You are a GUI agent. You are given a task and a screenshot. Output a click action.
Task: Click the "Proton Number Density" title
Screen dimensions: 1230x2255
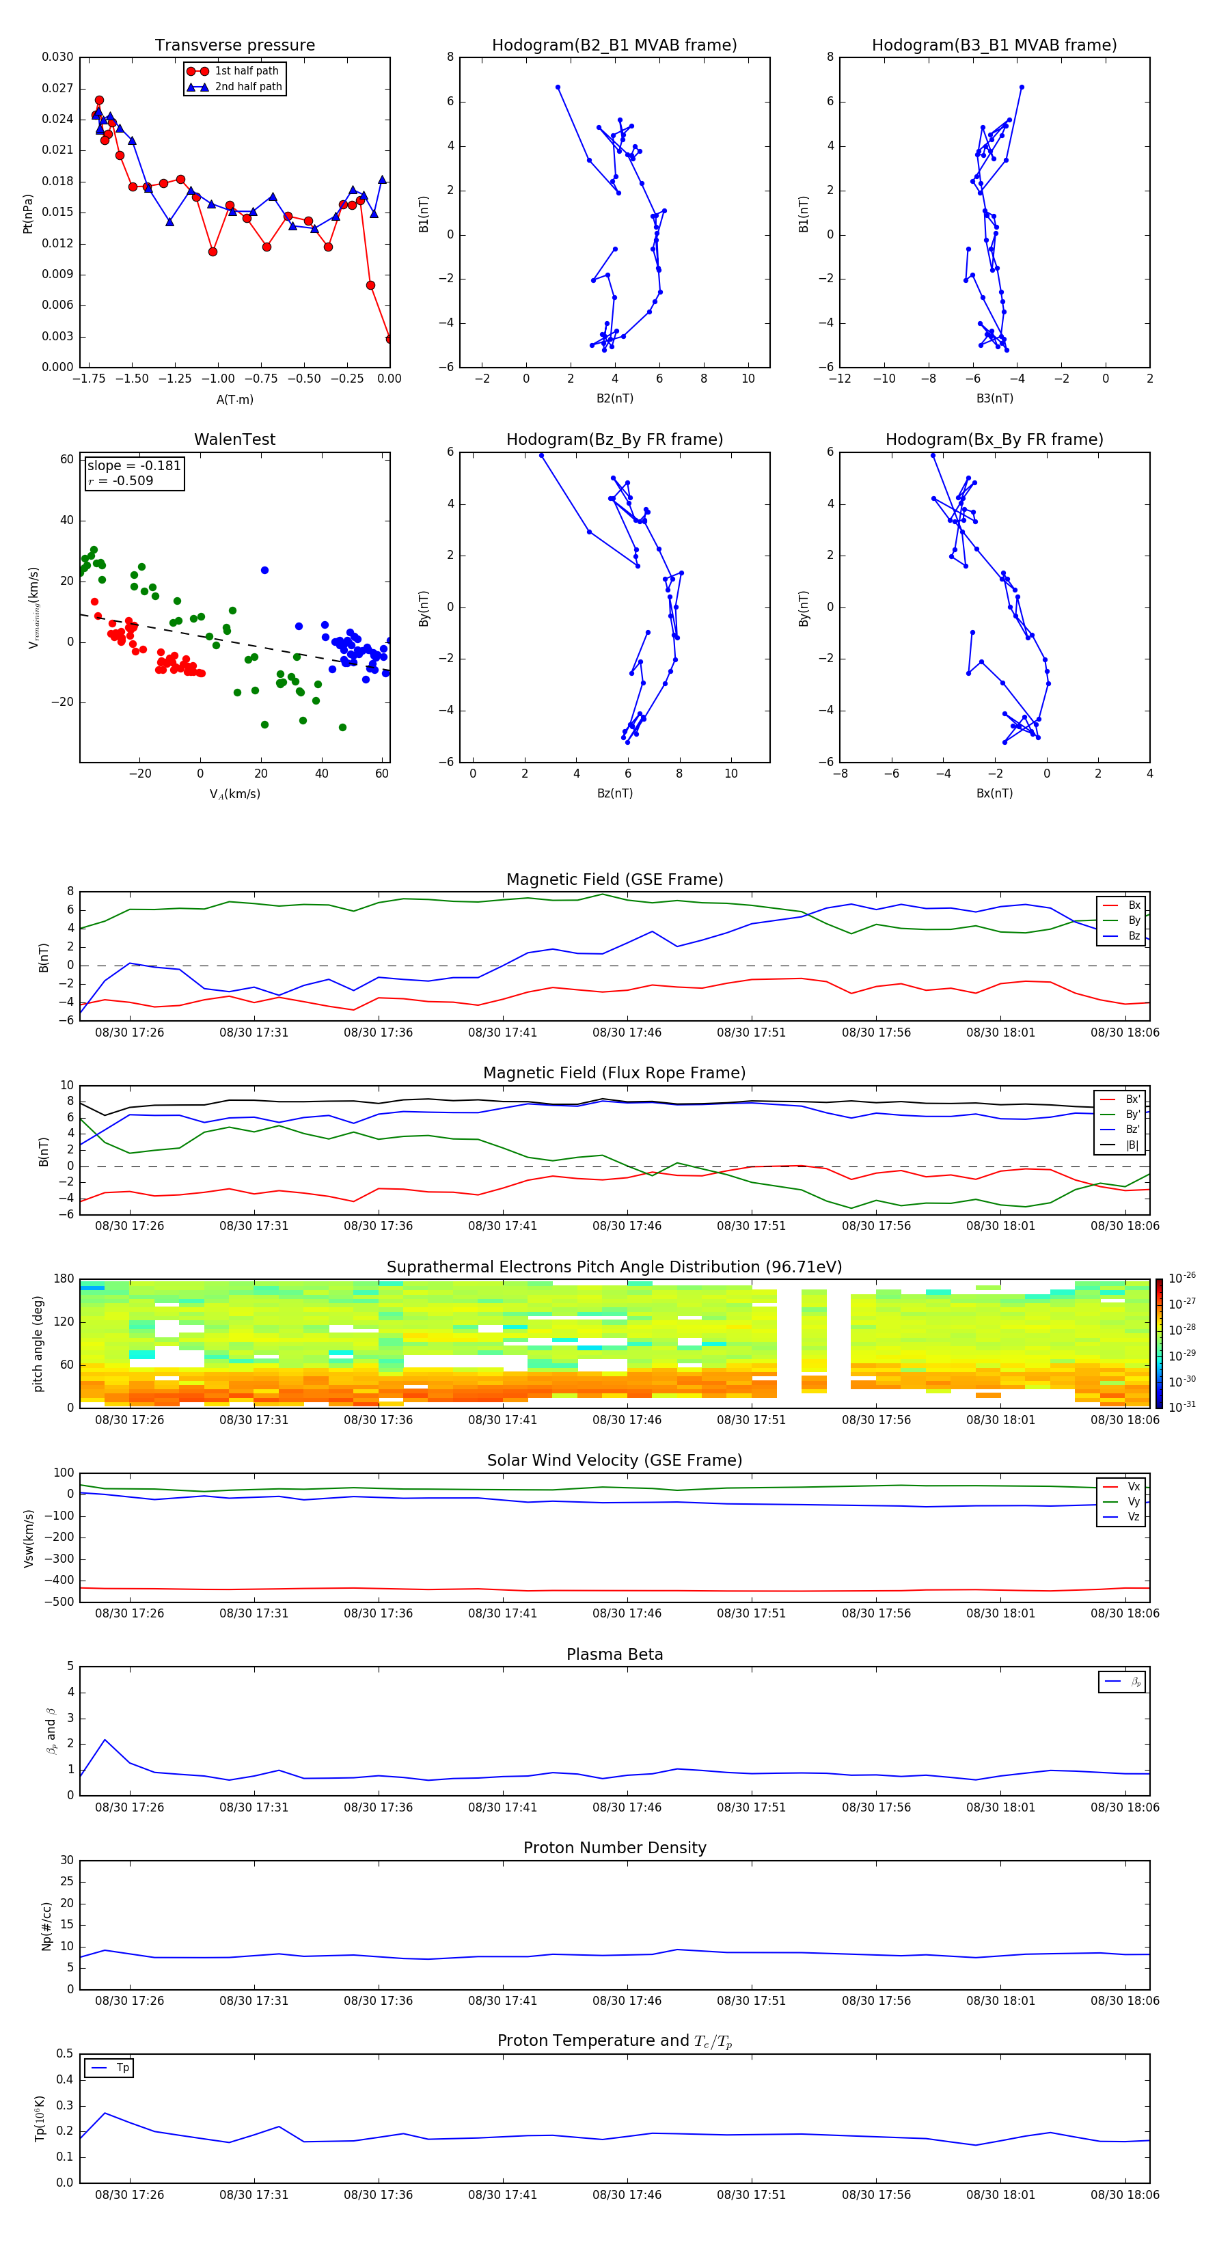614,1848
